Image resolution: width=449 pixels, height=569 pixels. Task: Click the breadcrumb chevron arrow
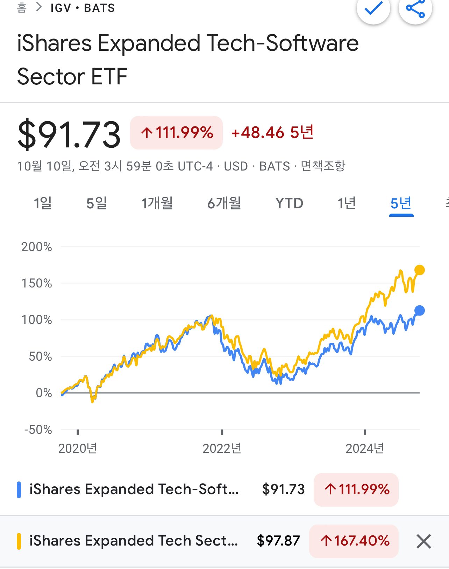coord(39,7)
